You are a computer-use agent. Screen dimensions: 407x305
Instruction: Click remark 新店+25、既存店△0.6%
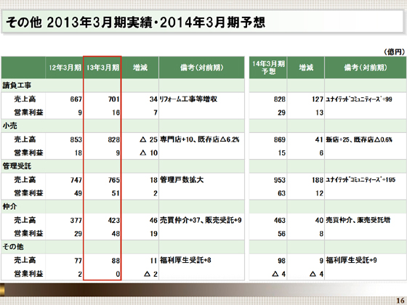[x=359, y=139]
